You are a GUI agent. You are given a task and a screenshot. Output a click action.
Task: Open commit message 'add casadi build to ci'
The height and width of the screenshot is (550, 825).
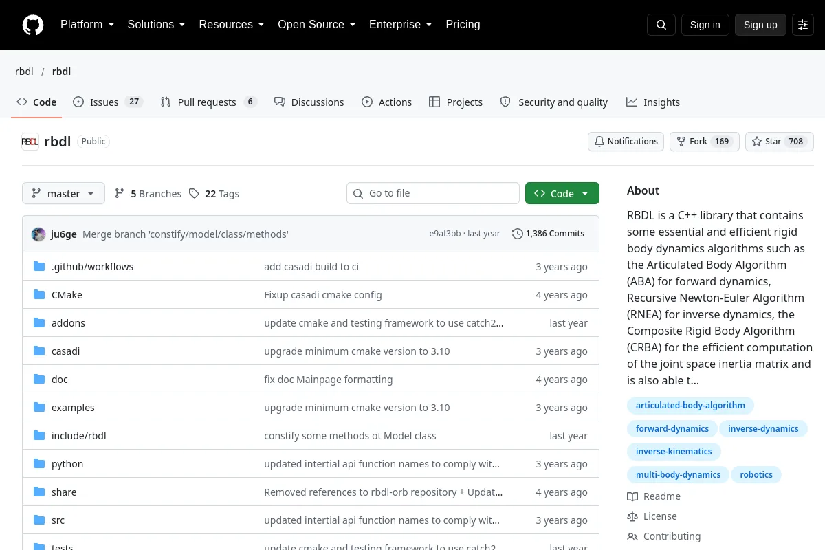[311, 267]
